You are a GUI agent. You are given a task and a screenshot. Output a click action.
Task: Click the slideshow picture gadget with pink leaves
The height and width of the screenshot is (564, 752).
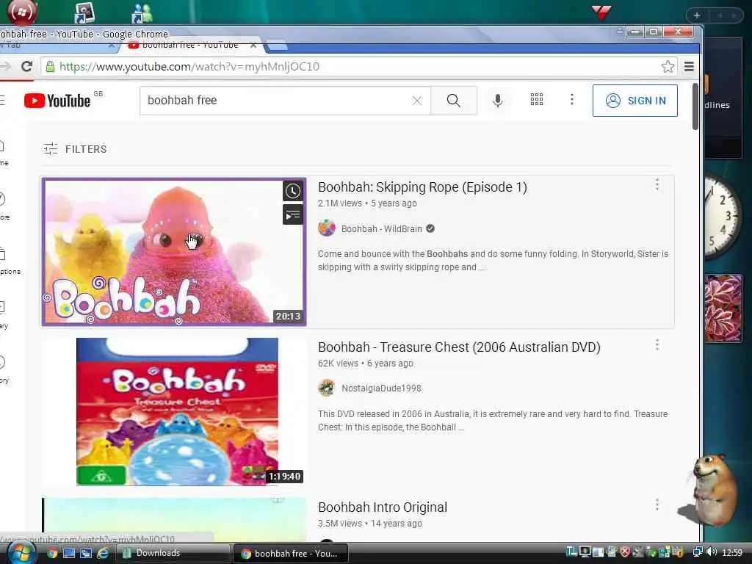(x=723, y=308)
